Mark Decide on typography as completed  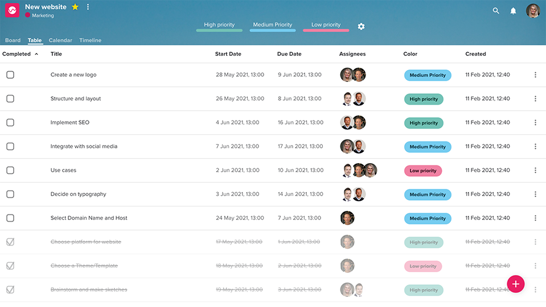10,194
